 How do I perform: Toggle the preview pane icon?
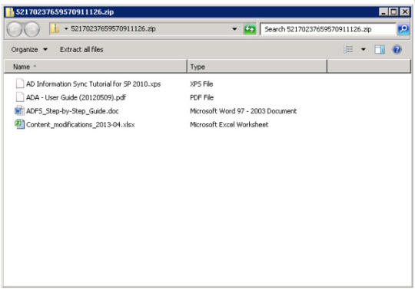click(380, 49)
